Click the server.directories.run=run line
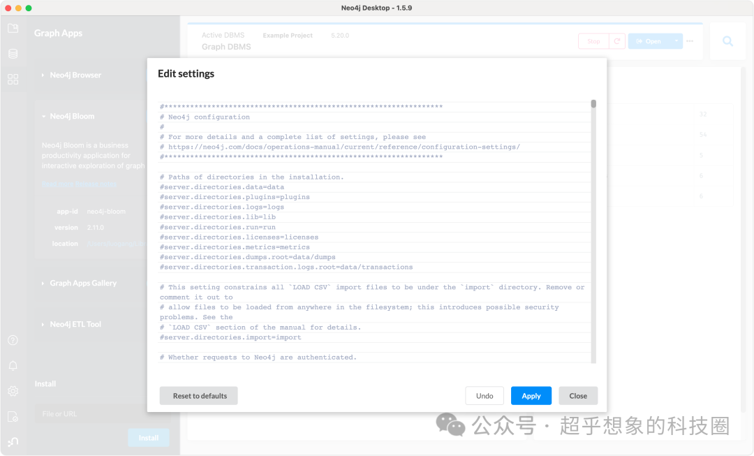Viewport: 754px width, 456px height. [218, 228]
